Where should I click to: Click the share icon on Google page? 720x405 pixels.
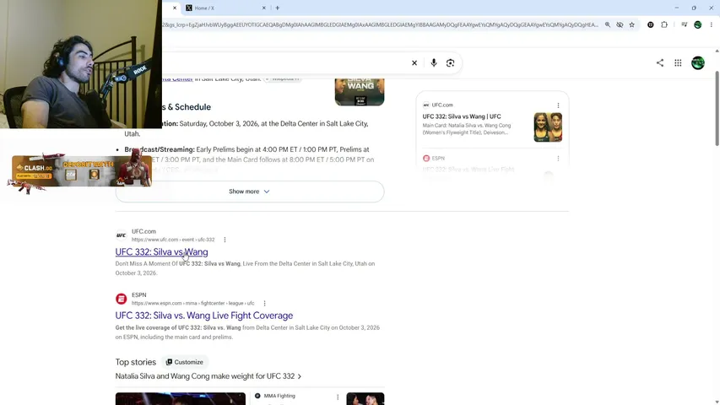point(660,63)
